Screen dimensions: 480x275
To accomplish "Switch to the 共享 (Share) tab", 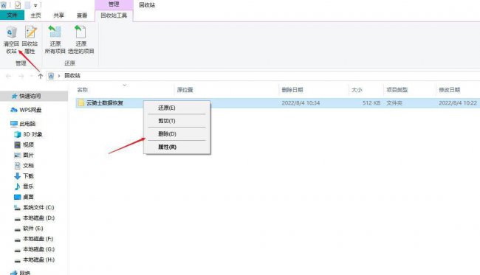I will pyautogui.click(x=59, y=15).
